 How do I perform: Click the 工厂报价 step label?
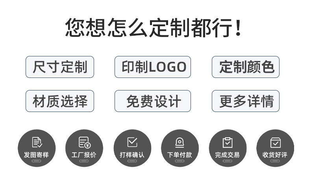84,155
